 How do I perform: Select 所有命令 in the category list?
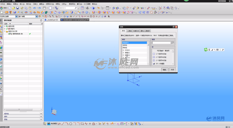(x=134, y=43)
